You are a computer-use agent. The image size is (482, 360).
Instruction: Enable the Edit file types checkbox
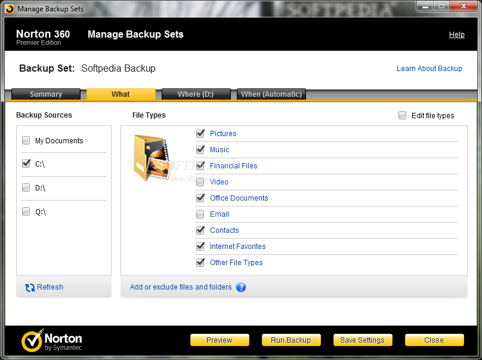point(402,115)
